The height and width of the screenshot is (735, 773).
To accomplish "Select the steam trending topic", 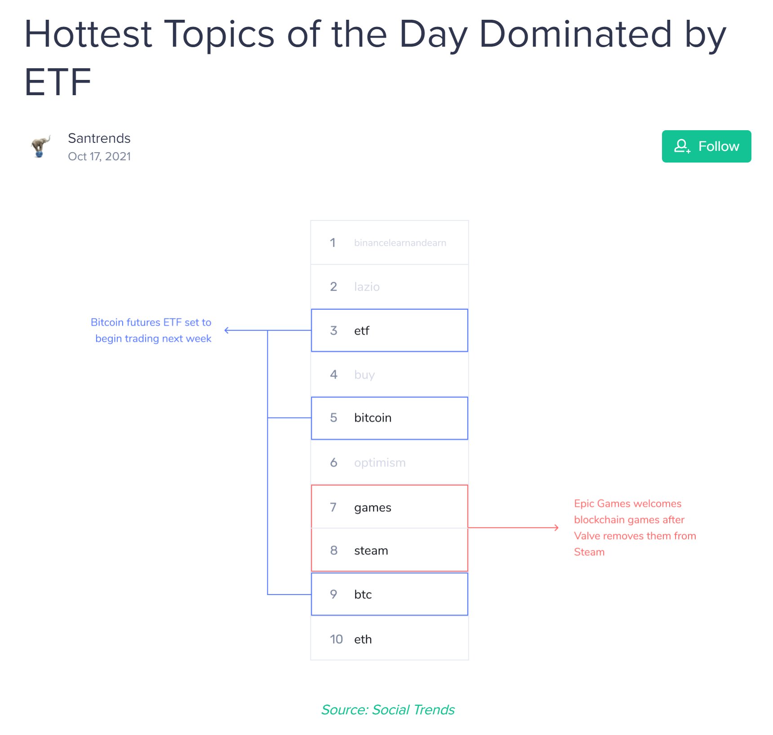I will pyautogui.click(x=390, y=550).
